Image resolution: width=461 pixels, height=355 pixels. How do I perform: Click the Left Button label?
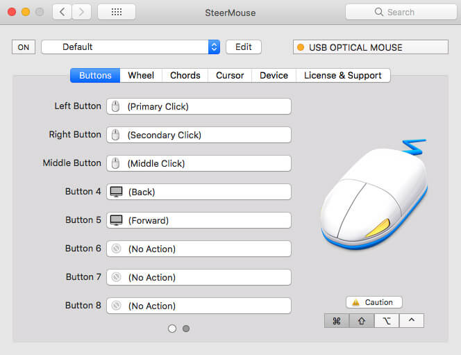(78, 106)
